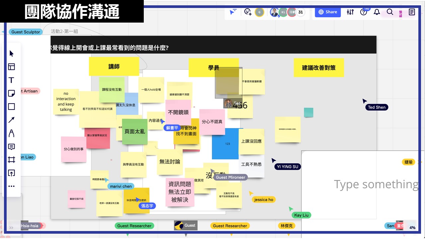Screen dimensions: 425x239
Task: Select the Sticky note tool
Action: coord(12,94)
